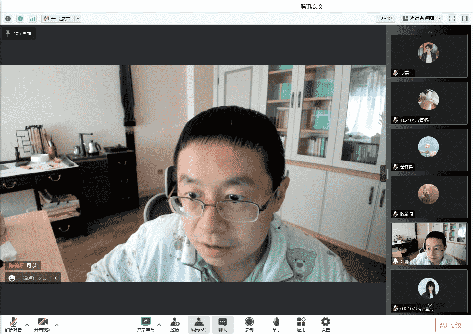Screen dimensions: 473x334
Task: Click the 说点什么 chat input field
Action: (x=34, y=278)
